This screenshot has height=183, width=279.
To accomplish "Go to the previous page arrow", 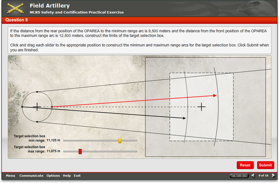I will 253,175.
